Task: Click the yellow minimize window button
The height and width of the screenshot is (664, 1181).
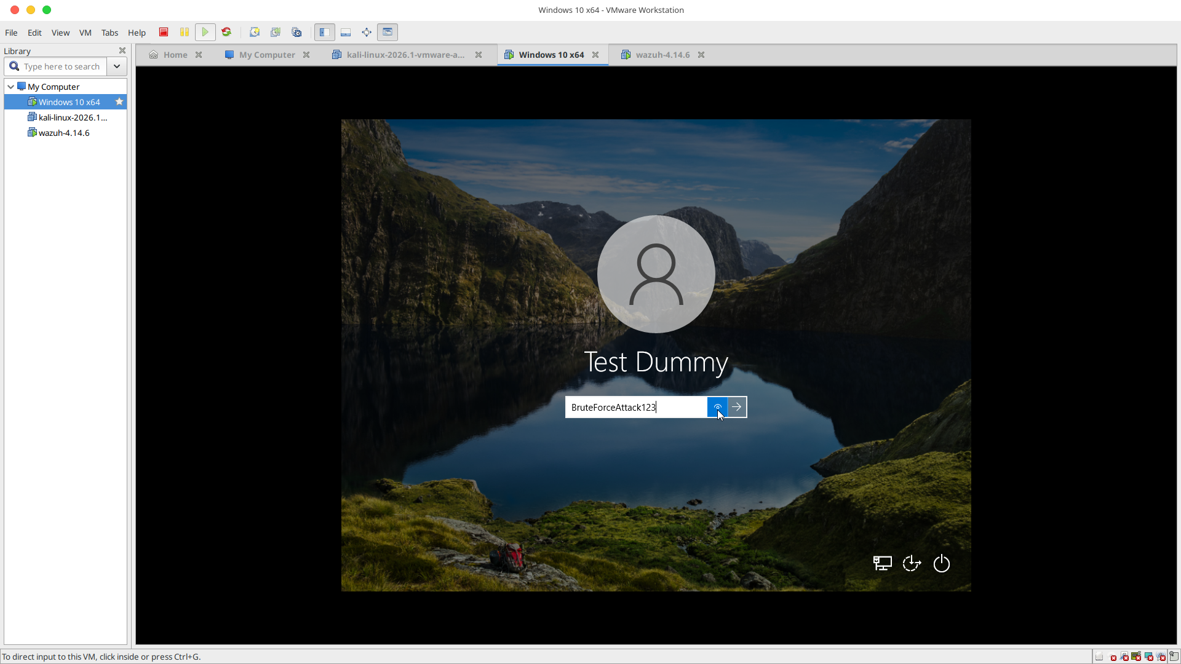Action: click(31, 10)
